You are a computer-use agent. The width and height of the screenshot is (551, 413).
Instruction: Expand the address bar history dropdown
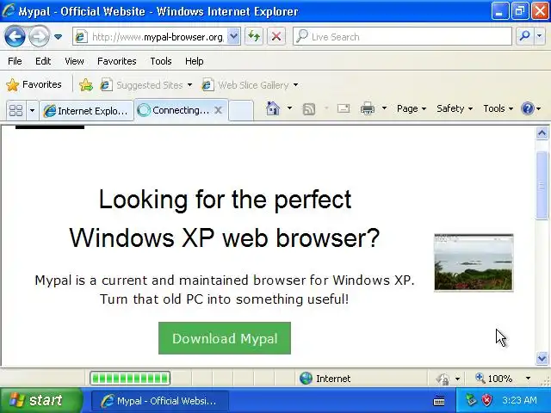point(233,36)
